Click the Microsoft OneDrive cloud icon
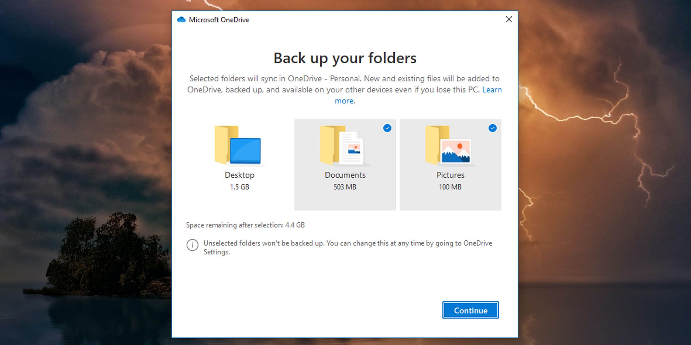This screenshot has height=345, width=691. pyautogui.click(x=181, y=19)
